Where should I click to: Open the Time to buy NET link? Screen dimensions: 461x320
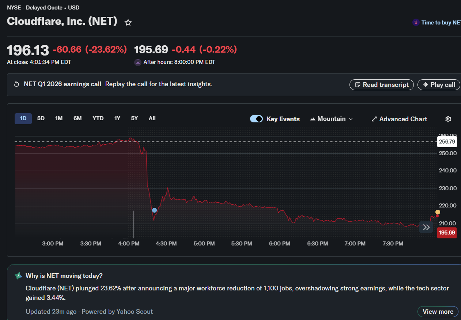pos(441,23)
